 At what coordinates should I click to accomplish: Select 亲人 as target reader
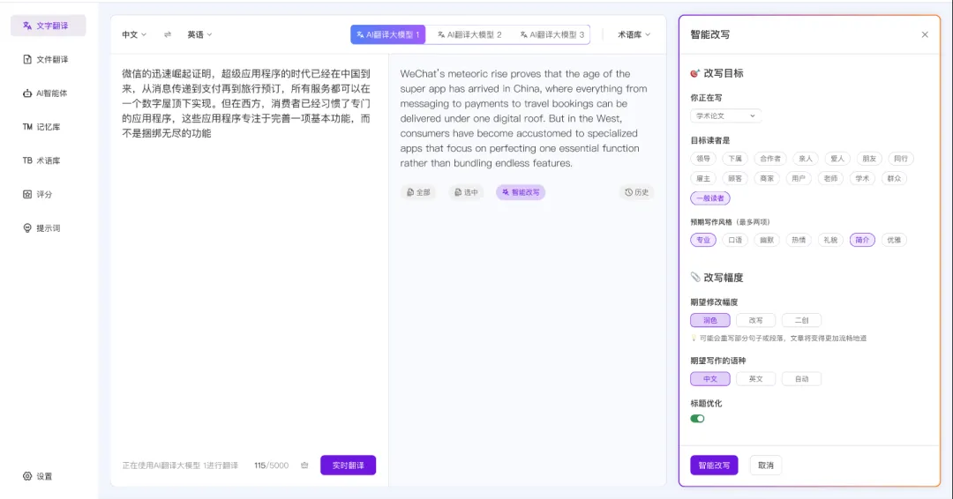coord(806,159)
